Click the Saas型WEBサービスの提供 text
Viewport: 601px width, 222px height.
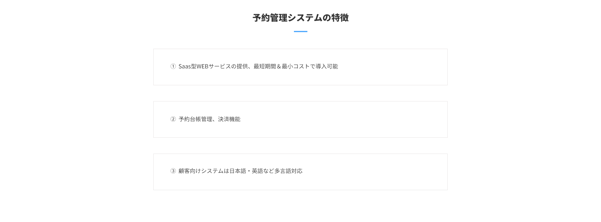[x=213, y=66]
